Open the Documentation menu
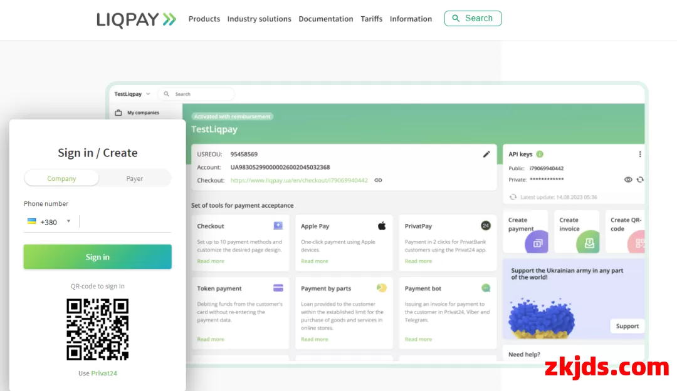The height and width of the screenshot is (391, 677). tap(326, 19)
